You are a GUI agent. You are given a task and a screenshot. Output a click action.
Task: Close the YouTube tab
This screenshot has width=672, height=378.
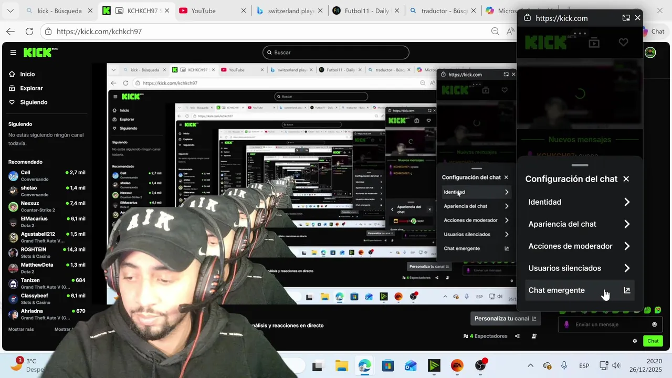pos(244,10)
